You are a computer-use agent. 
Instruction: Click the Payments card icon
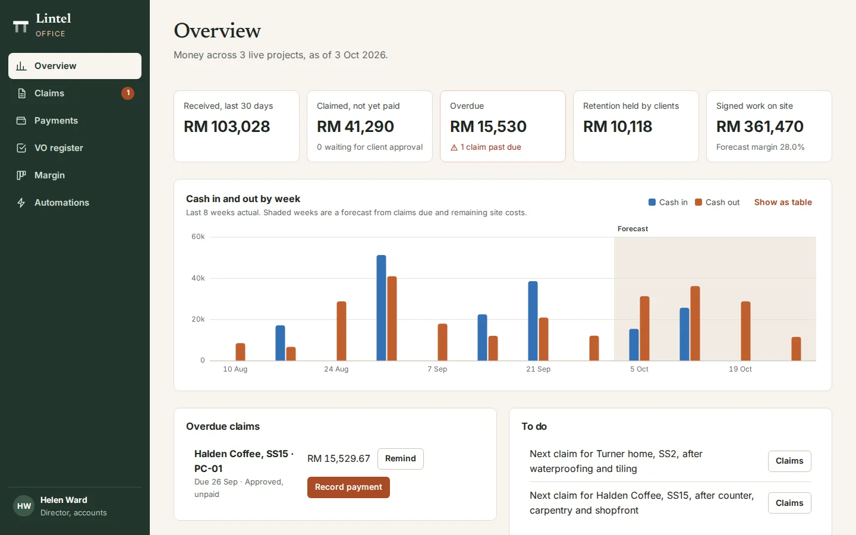[x=21, y=121]
